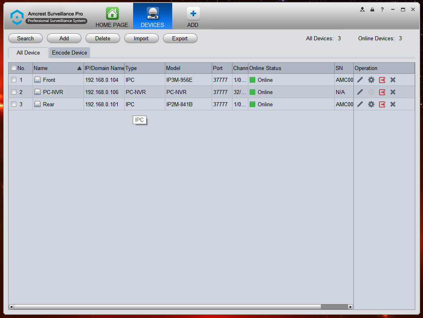This screenshot has height=318, width=423.
Task: Check the box for device 3 Rear
Action: pyautogui.click(x=13, y=104)
